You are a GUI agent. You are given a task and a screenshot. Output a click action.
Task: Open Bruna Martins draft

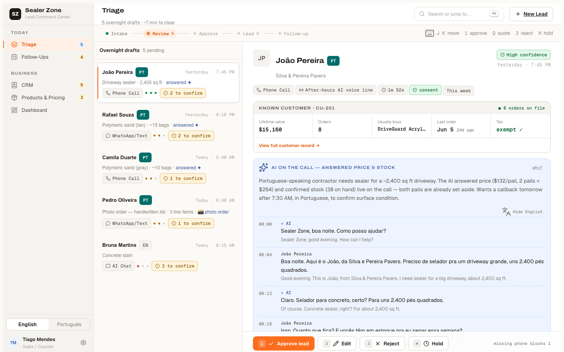point(168,256)
